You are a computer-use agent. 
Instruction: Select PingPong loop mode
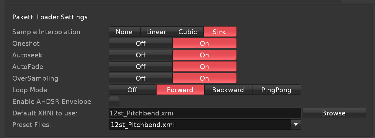click(276, 90)
